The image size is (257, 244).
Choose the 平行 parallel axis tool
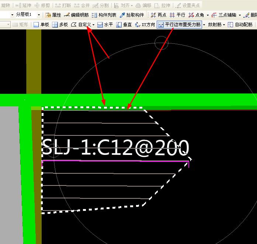[177, 15]
